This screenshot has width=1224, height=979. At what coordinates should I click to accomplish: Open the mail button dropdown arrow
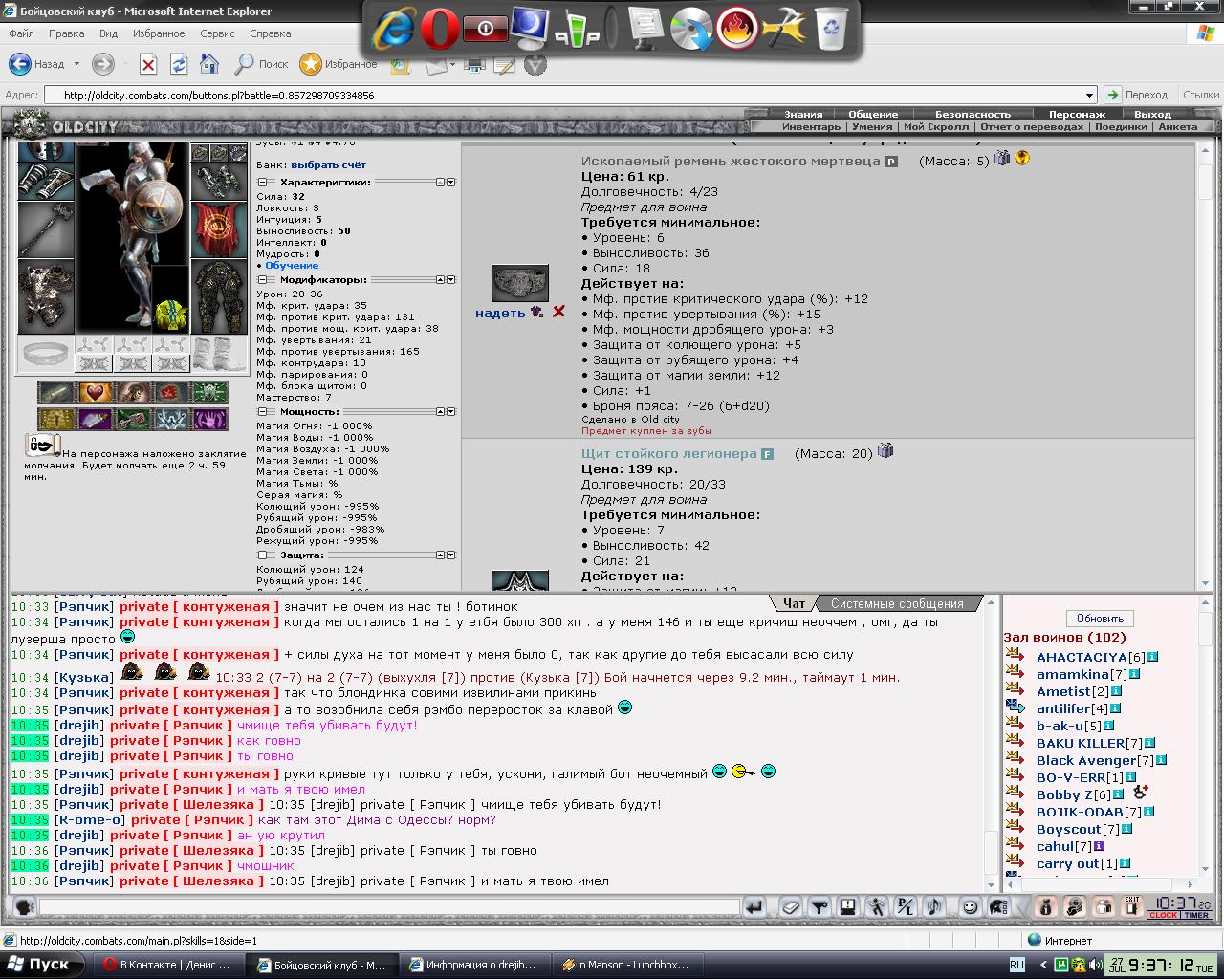coord(452,64)
